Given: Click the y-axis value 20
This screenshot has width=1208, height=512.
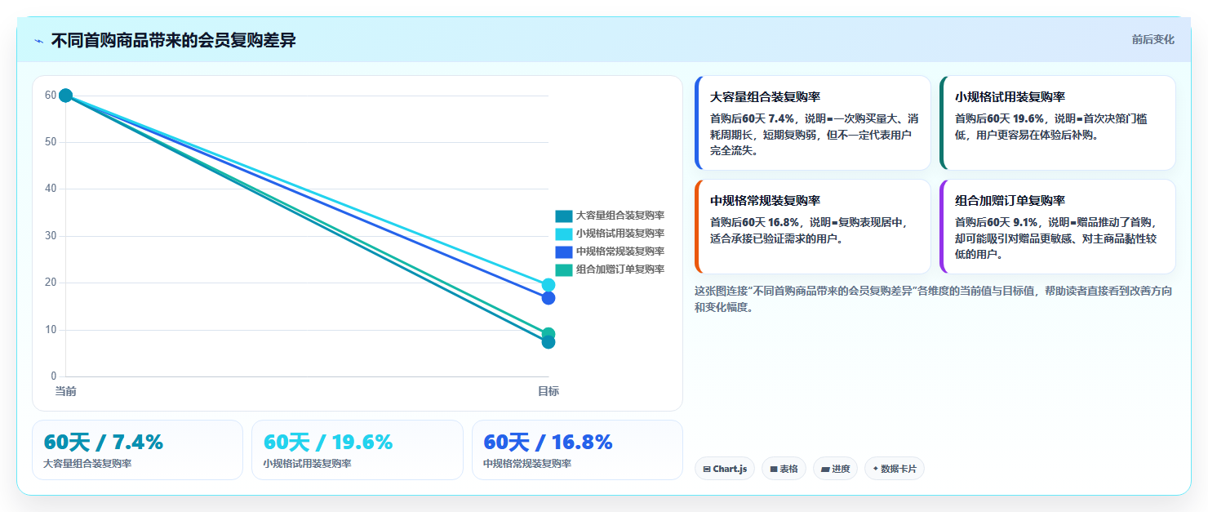Looking at the screenshot, I should point(51,283).
